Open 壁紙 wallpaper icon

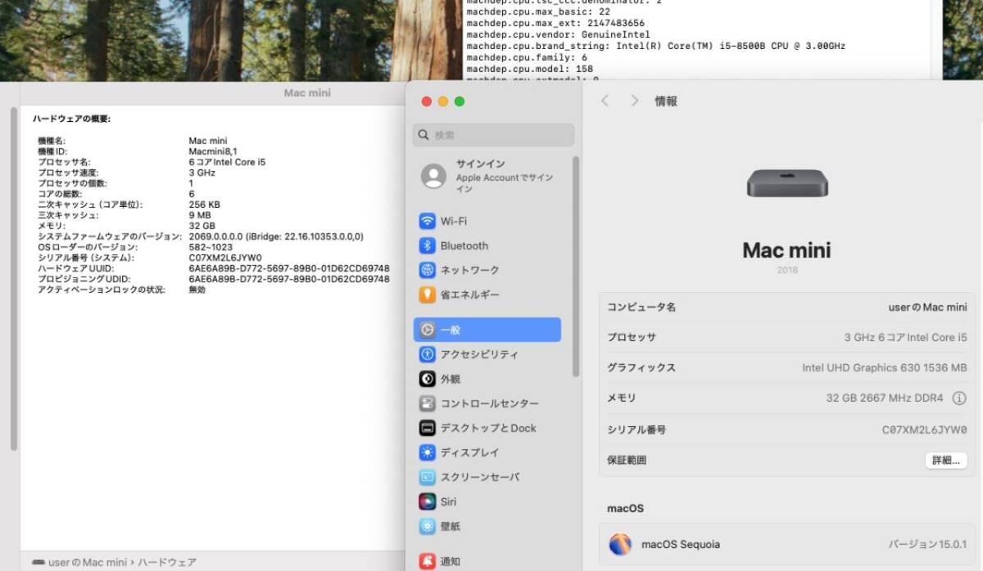coord(427,526)
